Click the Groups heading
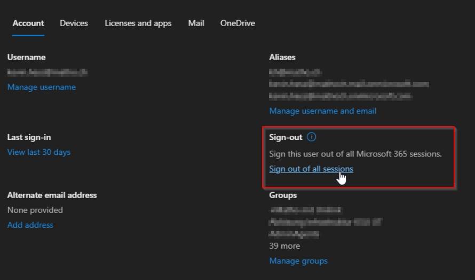The height and width of the screenshot is (280, 475). point(283,195)
